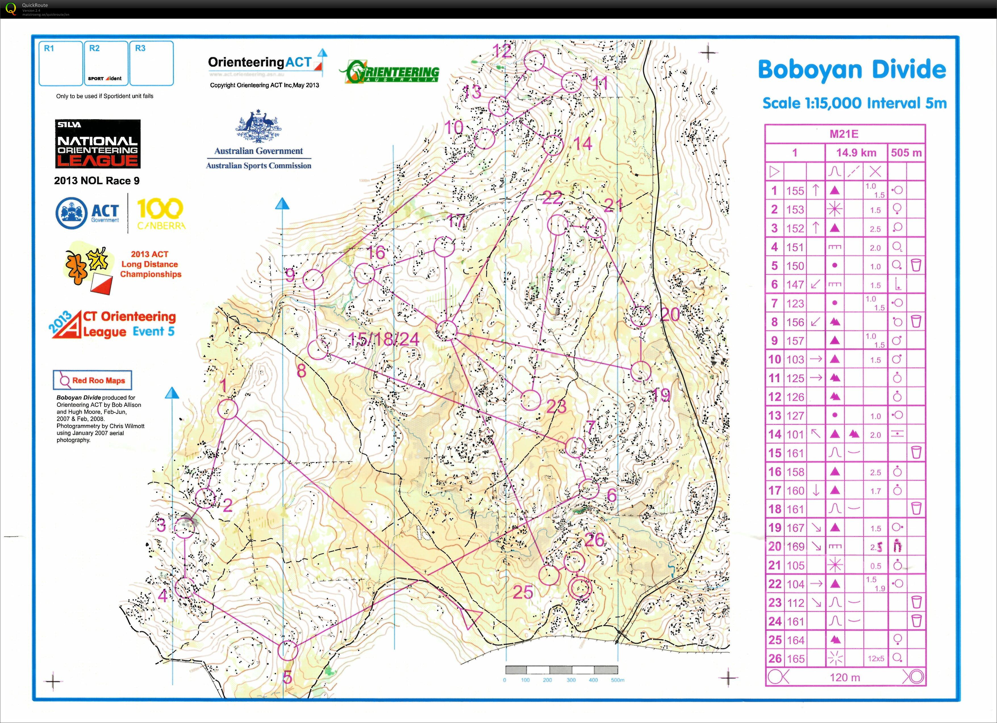Click the shared 15/18/24 control circle
997x723 pixels.
(x=447, y=330)
